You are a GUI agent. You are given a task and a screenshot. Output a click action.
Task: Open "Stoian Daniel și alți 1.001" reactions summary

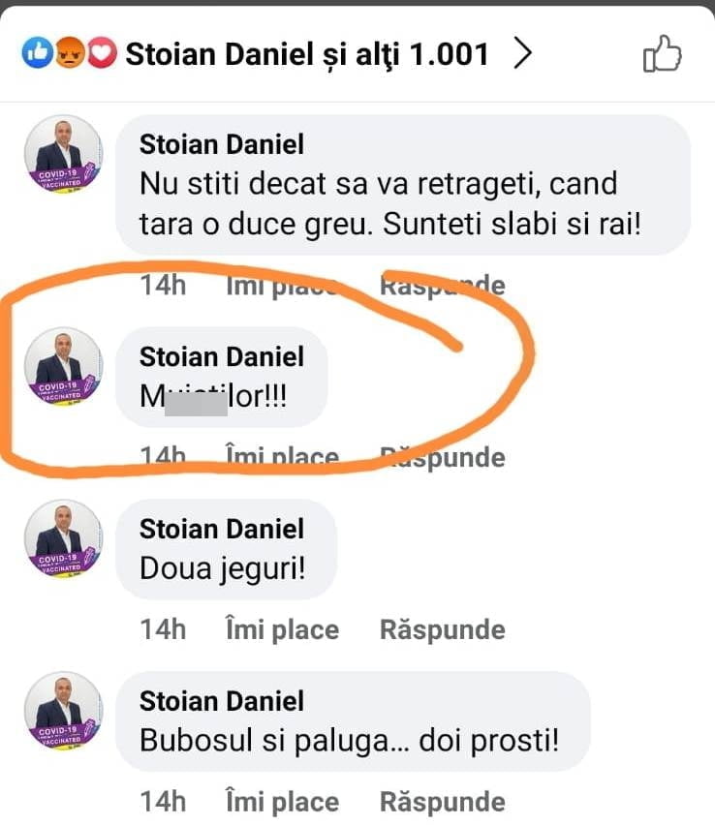(307, 55)
